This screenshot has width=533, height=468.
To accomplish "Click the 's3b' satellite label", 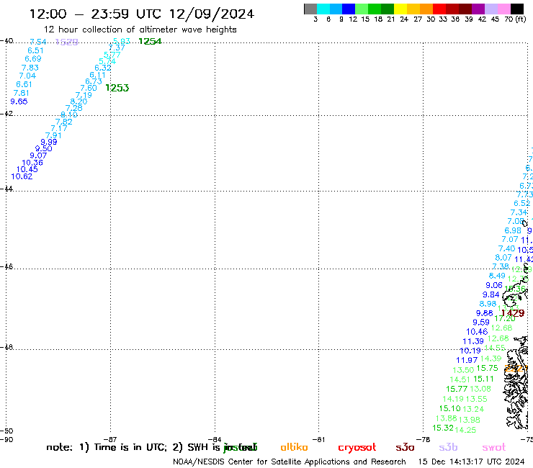I will pyautogui.click(x=448, y=447).
